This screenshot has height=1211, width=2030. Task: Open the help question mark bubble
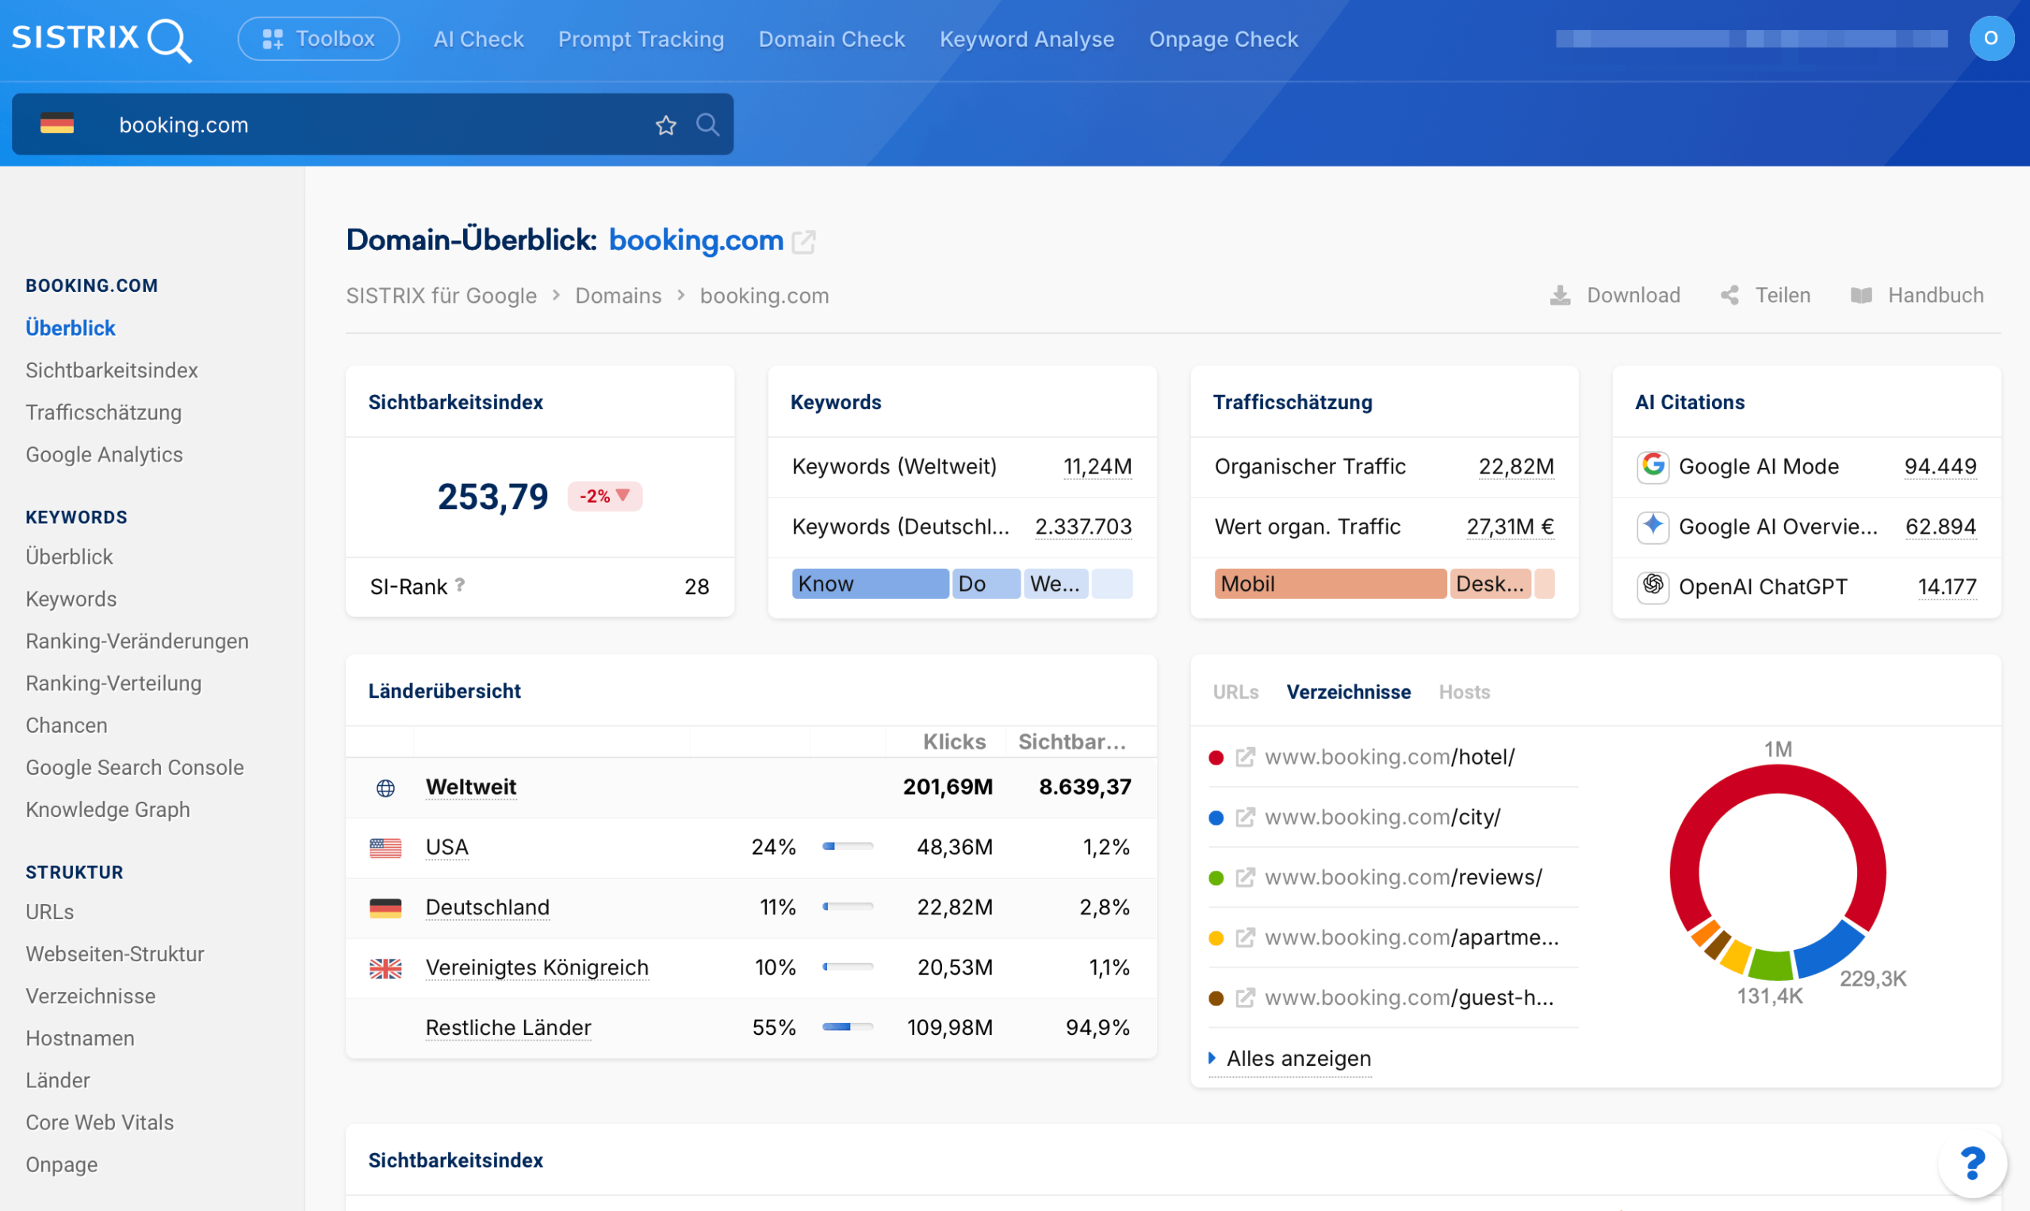(x=1972, y=1163)
